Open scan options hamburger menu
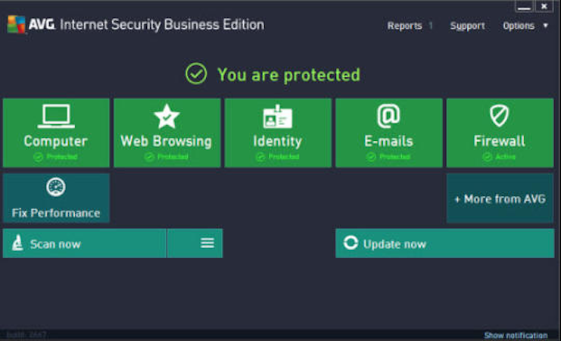 (x=207, y=243)
